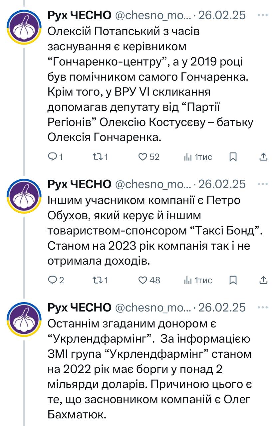Screen dimensions: 276x426
Task: Open the Рух ЧЕСНО avatar on the Ukrlandfarming tweet
Action: (24, 319)
